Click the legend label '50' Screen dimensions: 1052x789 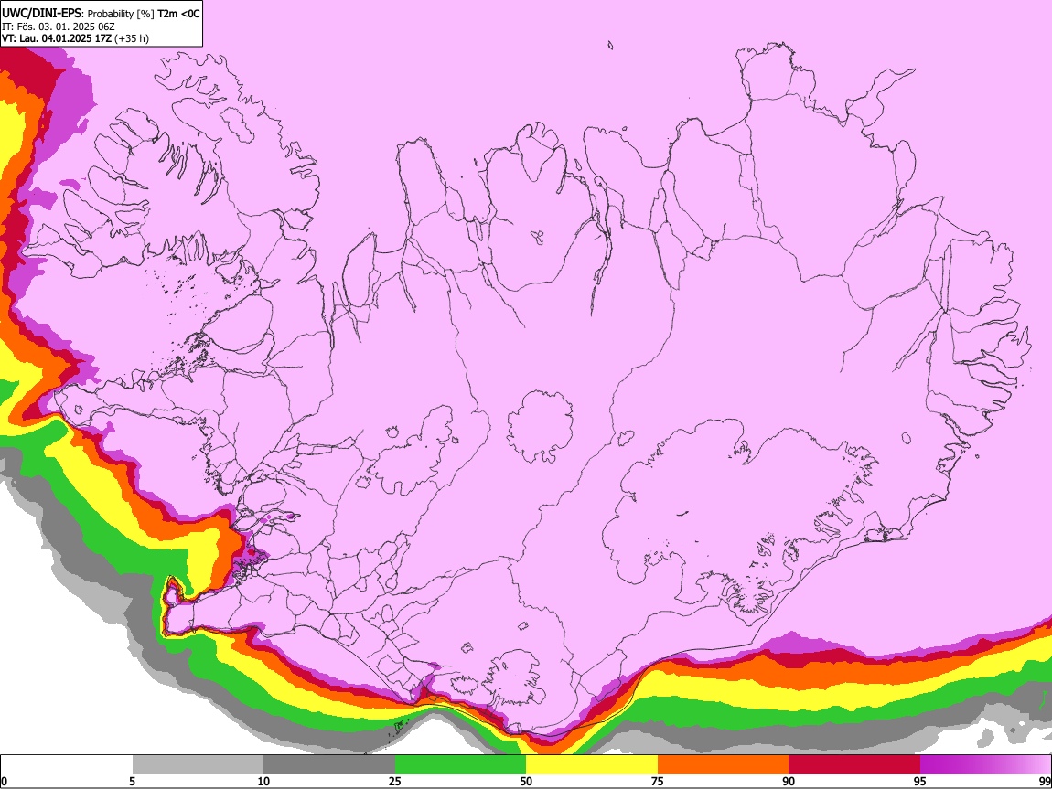tap(526, 781)
